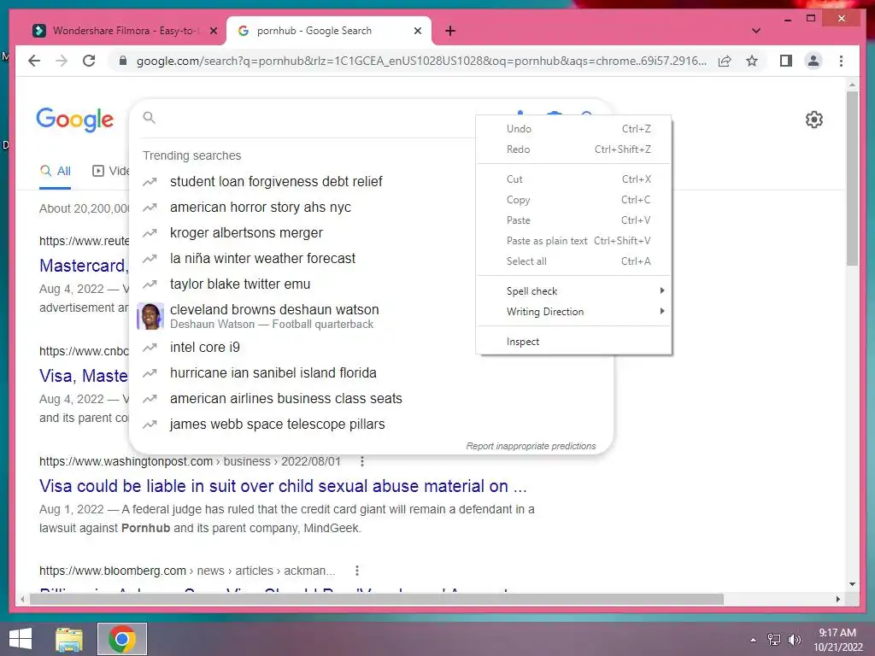
Task: Select All results tab
Action: click(56, 171)
